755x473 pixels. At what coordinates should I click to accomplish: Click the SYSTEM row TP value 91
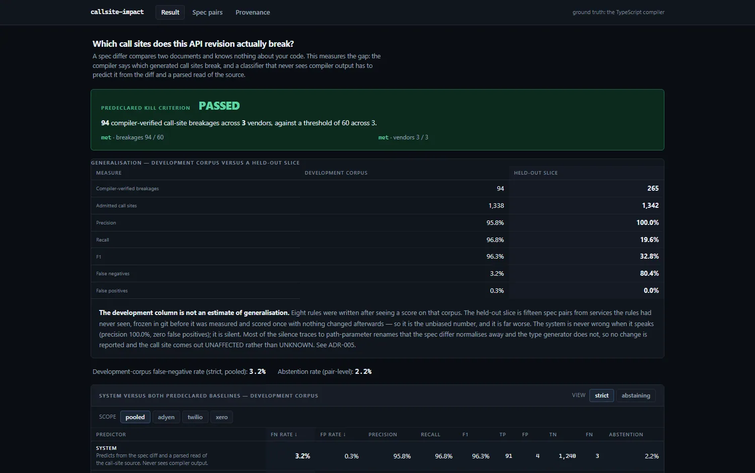point(509,456)
